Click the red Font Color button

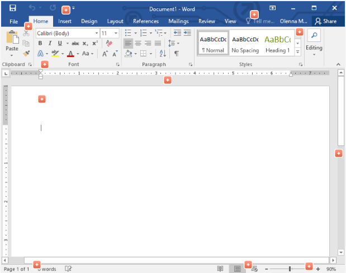click(x=70, y=54)
